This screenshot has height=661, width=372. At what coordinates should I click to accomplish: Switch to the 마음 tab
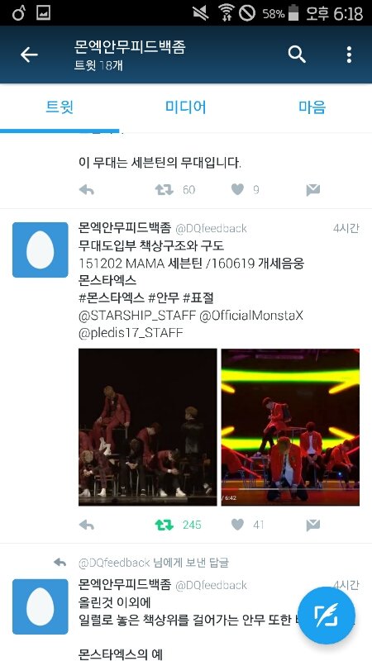tap(312, 107)
